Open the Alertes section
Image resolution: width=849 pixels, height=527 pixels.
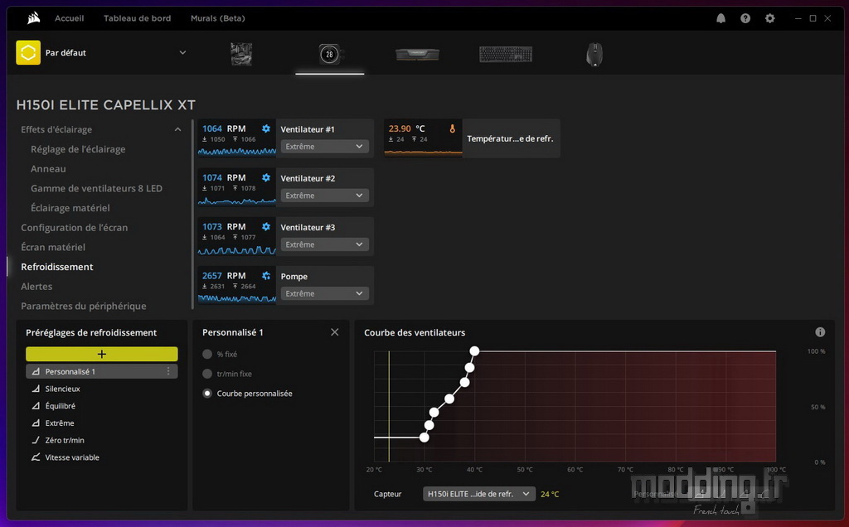[x=36, y=286]
